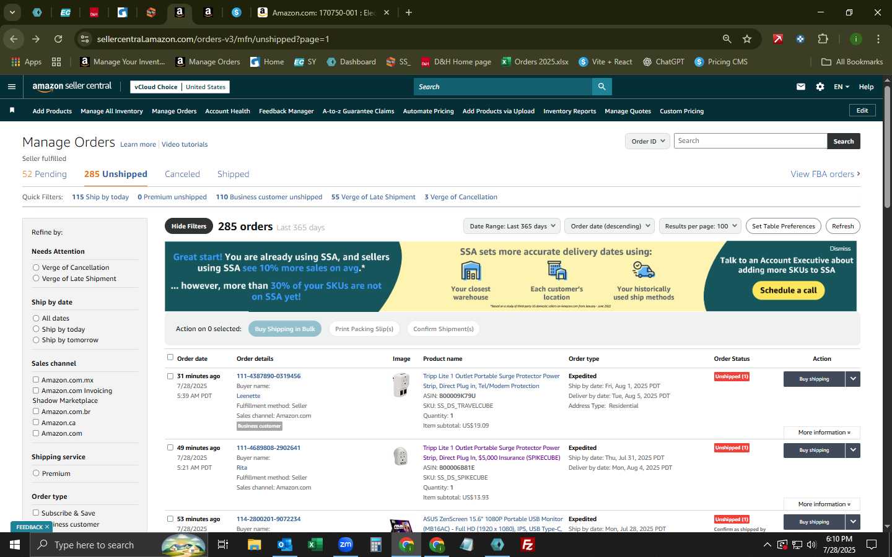This screenshot has height=557, width=892.
Task: Click the Hide Filters button
Action: (x=189, y=226)
